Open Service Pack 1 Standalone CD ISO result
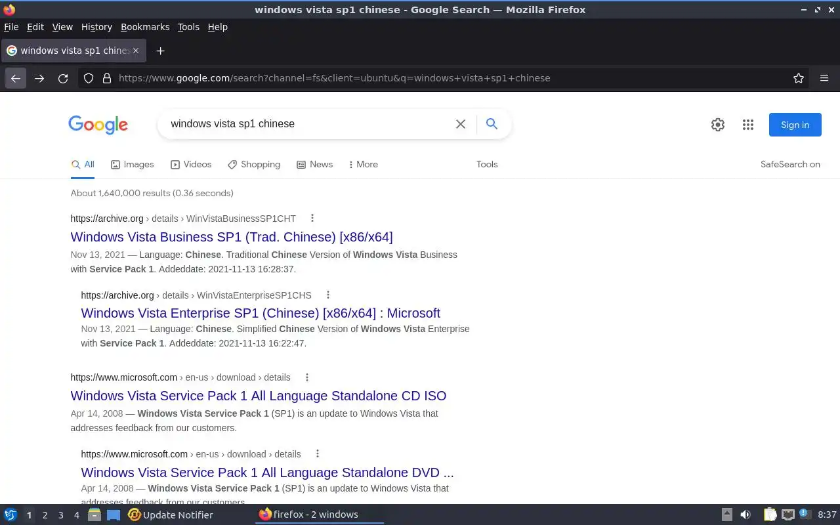Image resolution: width=840 pixels, height=525 pixels. click(x=259, y=396)
